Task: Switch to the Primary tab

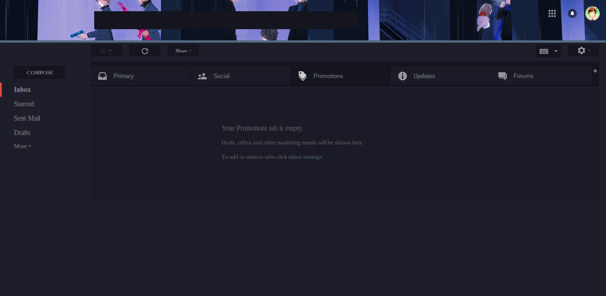Action: tap(140, 76)
